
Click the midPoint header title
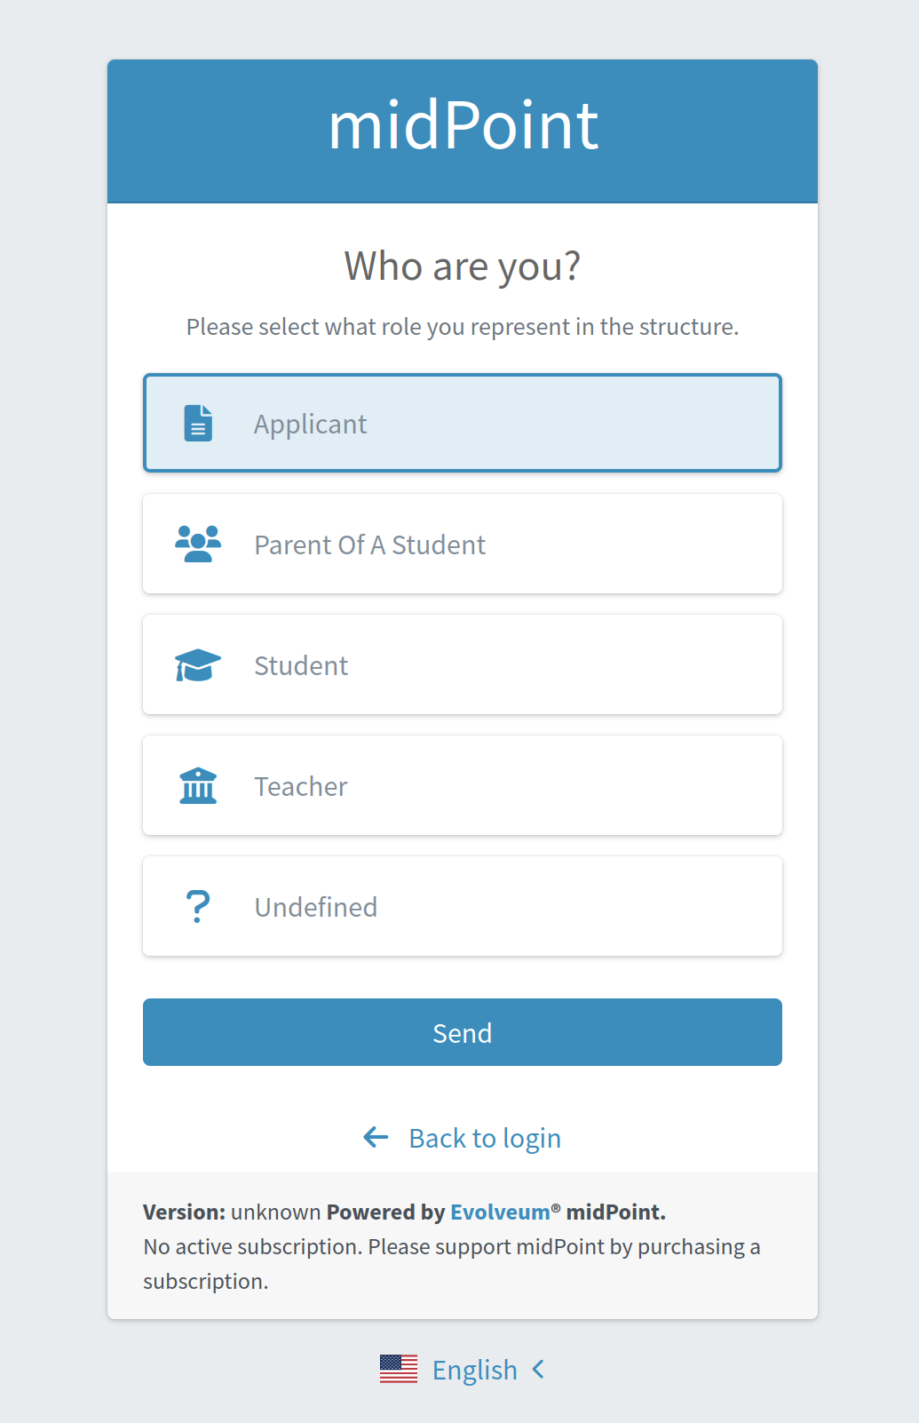pos(463,126)
